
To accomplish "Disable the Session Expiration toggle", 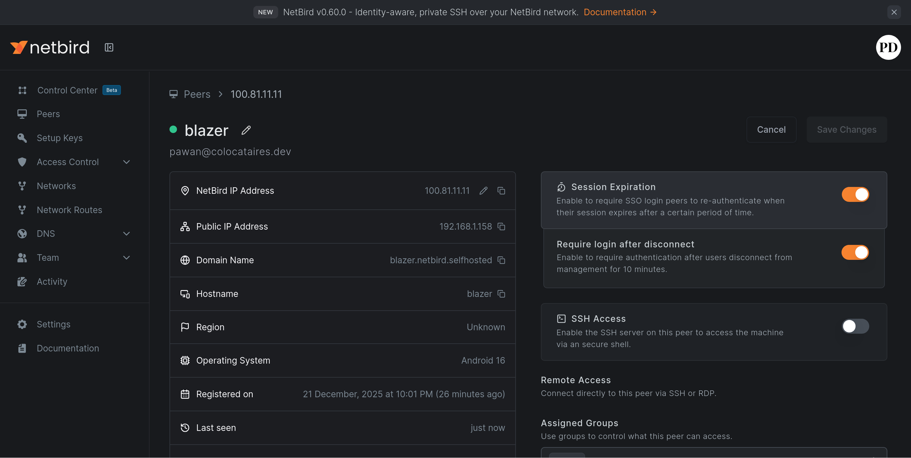I will coord(855,194).
